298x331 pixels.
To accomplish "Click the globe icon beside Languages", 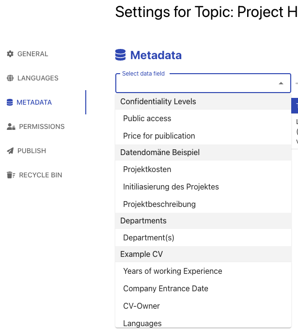I will [x=10, y=78].
